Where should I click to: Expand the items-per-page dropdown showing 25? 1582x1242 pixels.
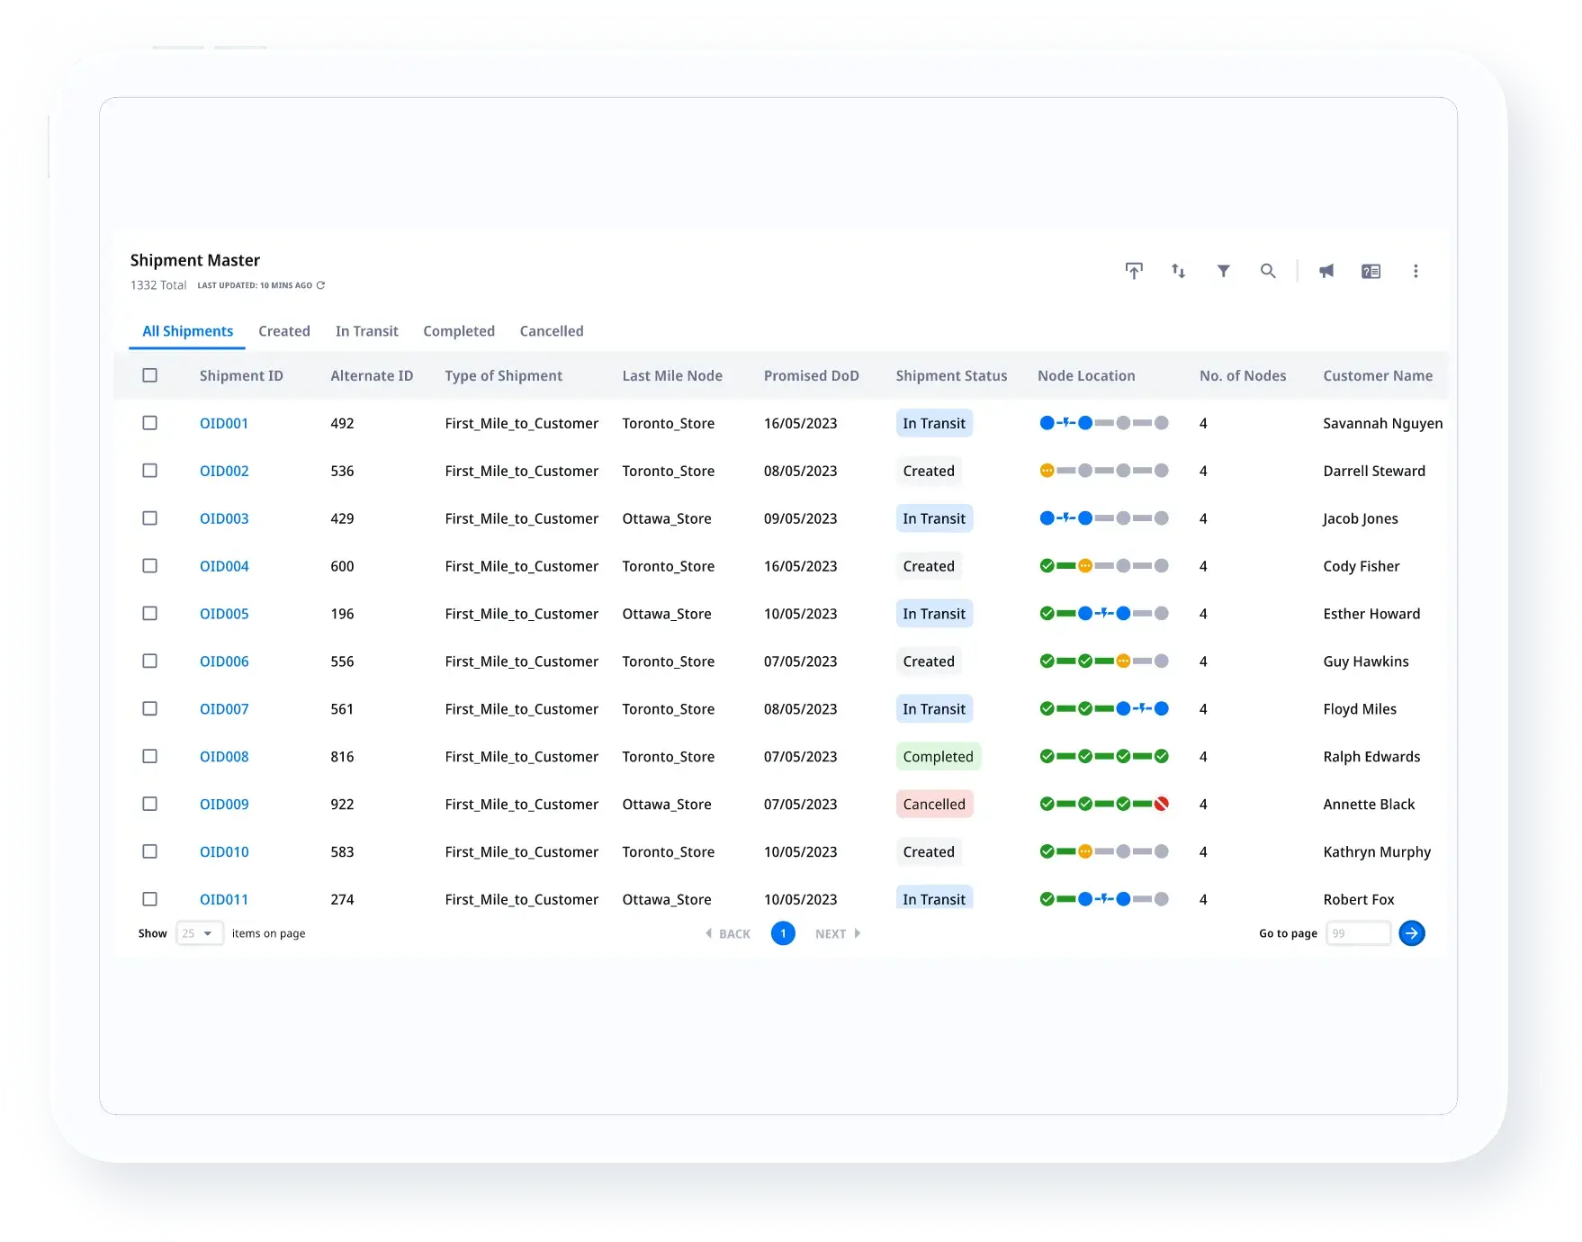(x=199, y=933)
